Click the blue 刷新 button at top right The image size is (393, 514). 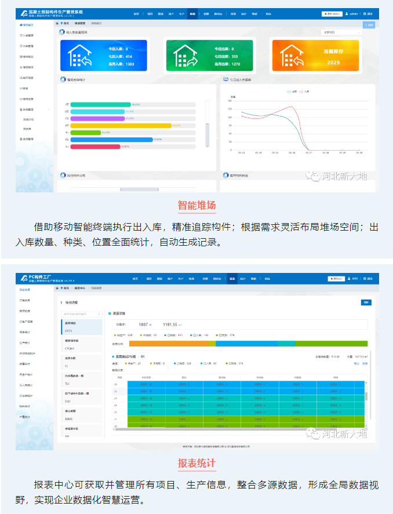369,25
